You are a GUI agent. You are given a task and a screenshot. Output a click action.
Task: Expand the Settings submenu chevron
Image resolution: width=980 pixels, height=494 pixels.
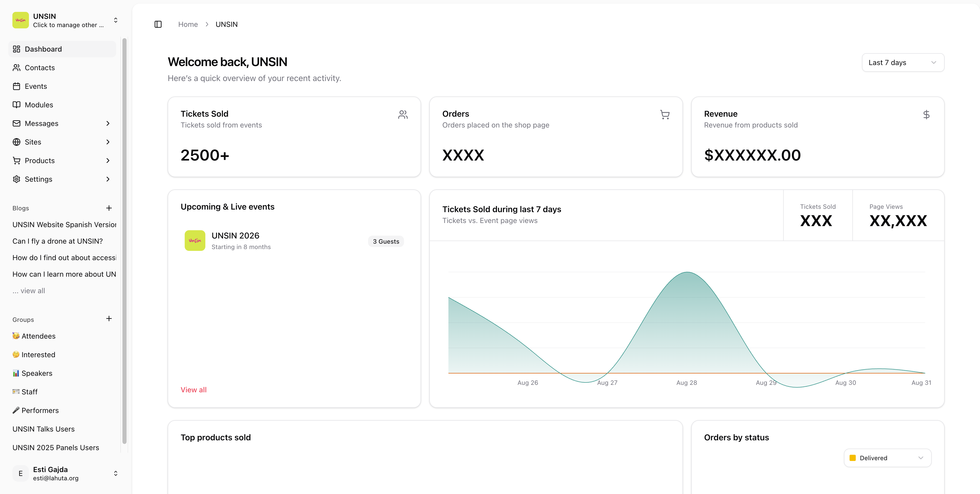(x=108, y=179)
